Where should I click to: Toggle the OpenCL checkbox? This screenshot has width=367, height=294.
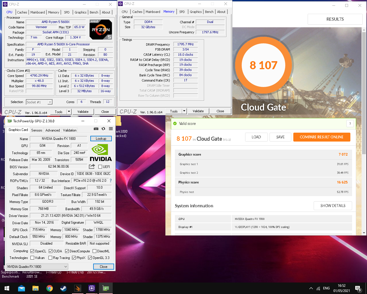pyautogui.click(x=32, y=251)
